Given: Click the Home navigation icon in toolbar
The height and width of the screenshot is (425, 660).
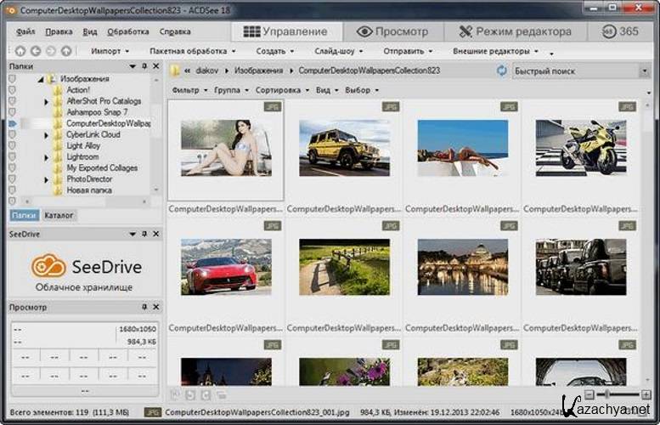Looking at the screenshot, I should click(x=20, y=51).
